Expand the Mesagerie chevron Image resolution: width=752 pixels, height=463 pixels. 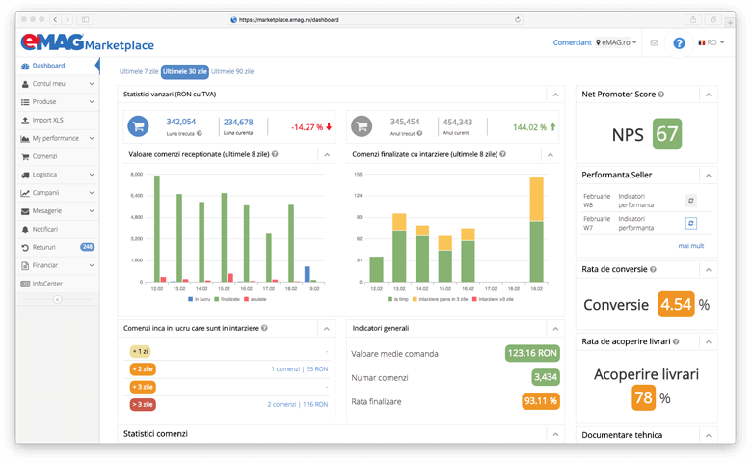pyautogui.click(x=92, y=211)
